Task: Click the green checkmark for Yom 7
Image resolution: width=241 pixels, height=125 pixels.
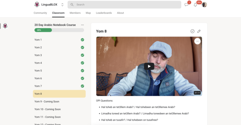Action: click(x=82, y=86)
